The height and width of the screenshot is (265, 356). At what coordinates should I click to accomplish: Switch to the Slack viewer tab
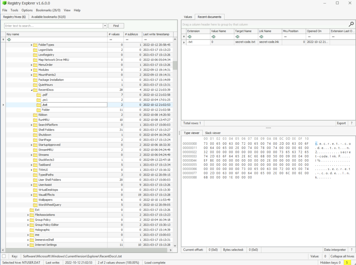click(x=213, y=133)
